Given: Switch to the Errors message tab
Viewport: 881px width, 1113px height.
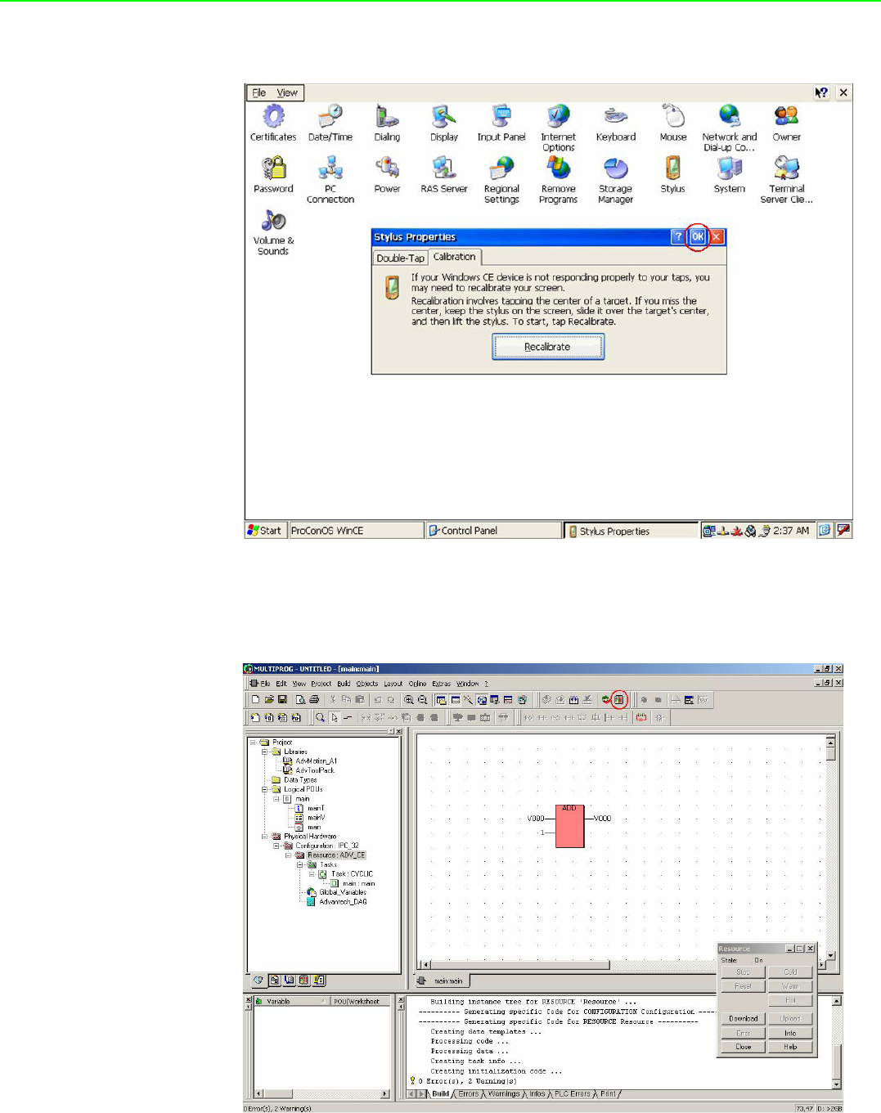Looking at the screenshot, I should [x=468, y=1094].
